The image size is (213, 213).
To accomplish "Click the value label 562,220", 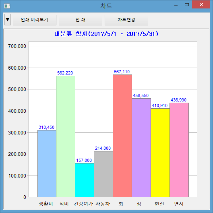I will [65, 73].
